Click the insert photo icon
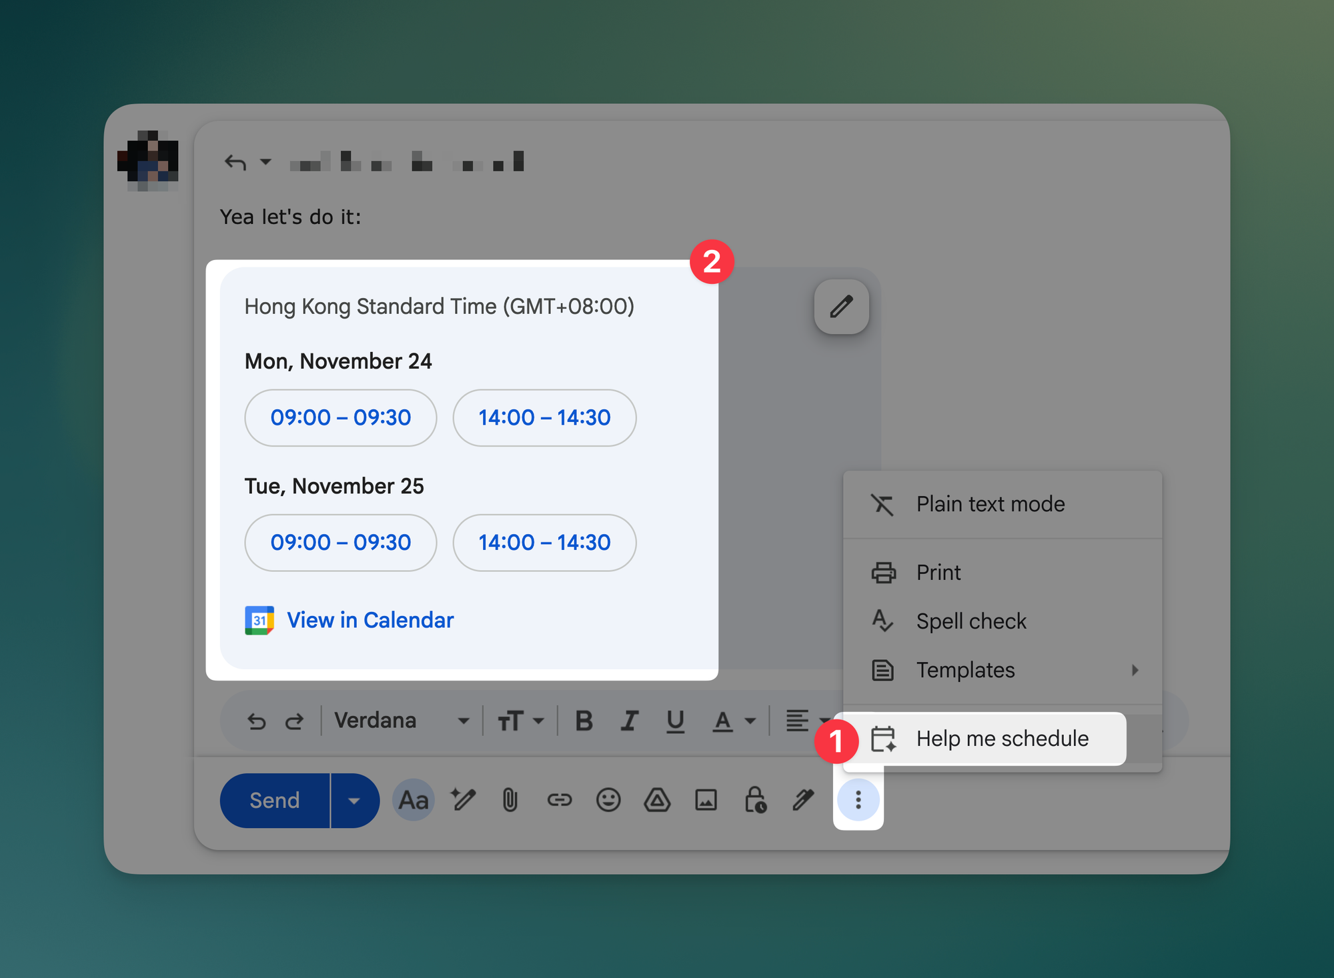The image size is (1334, 978). [x=706, y=800]
